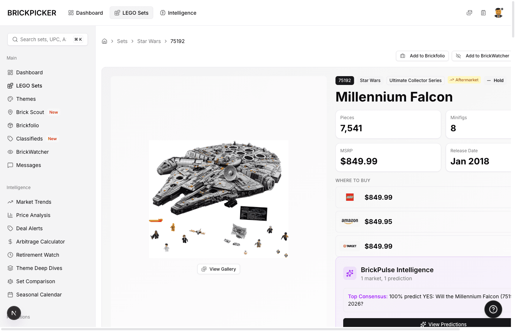Click the View Predictions button
The width and height of the screenshot is (515, 331).
(443, 324)
